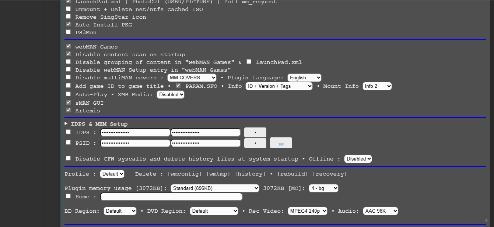Click the [wmconfig] delete link

185,174
